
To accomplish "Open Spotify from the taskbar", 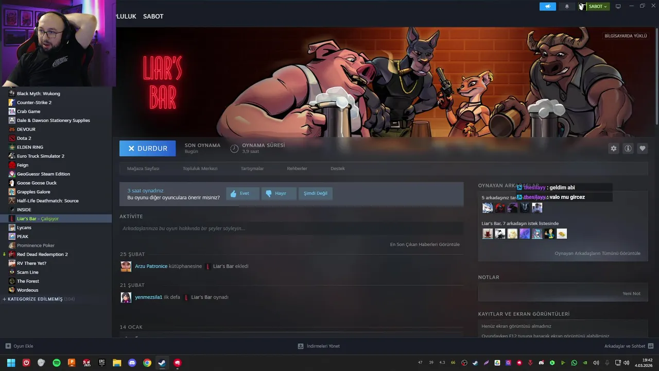I will tap(57, 363).
